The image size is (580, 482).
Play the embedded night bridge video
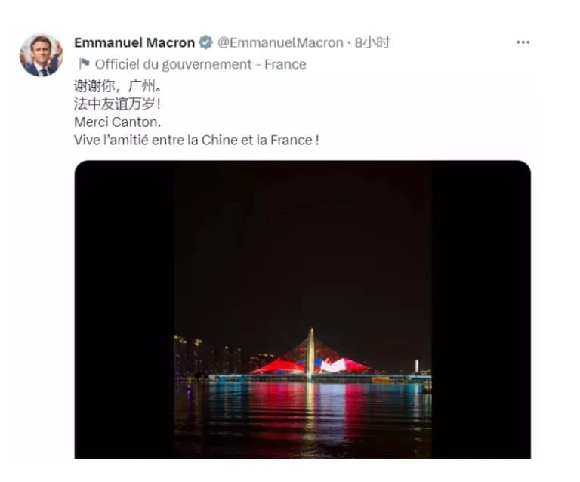(303, 309)
